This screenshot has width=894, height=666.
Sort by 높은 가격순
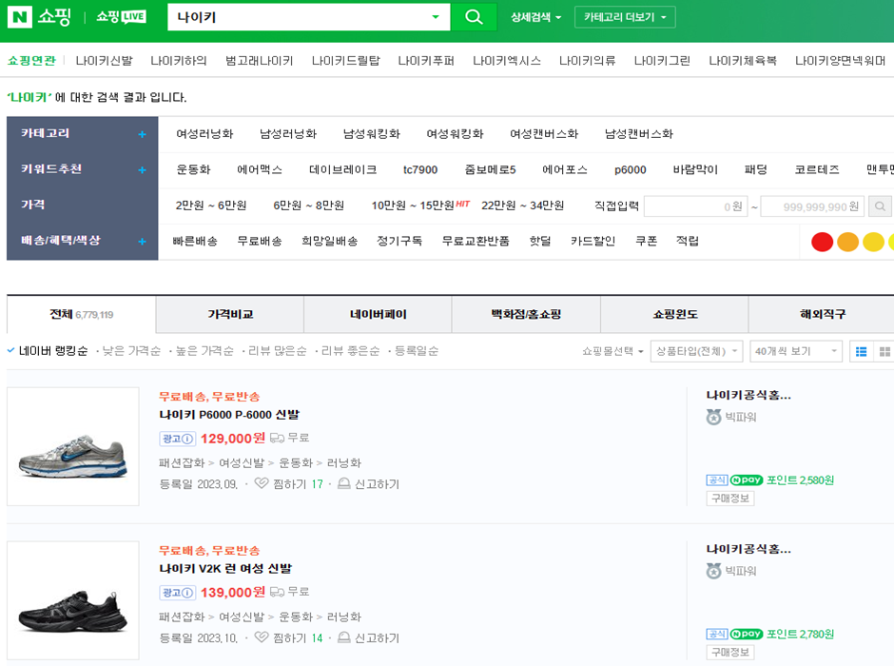(x=204, y=351)
